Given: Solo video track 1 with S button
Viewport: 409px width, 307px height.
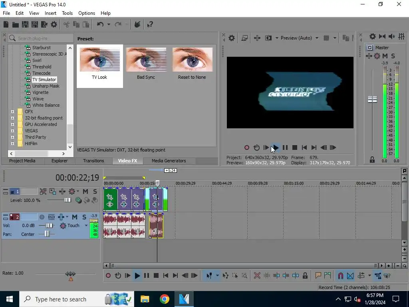Looking at the screenshot, I should click(x=95, y=191).
